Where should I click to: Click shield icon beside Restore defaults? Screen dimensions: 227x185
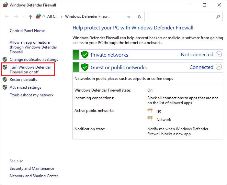tap(5, 80)
